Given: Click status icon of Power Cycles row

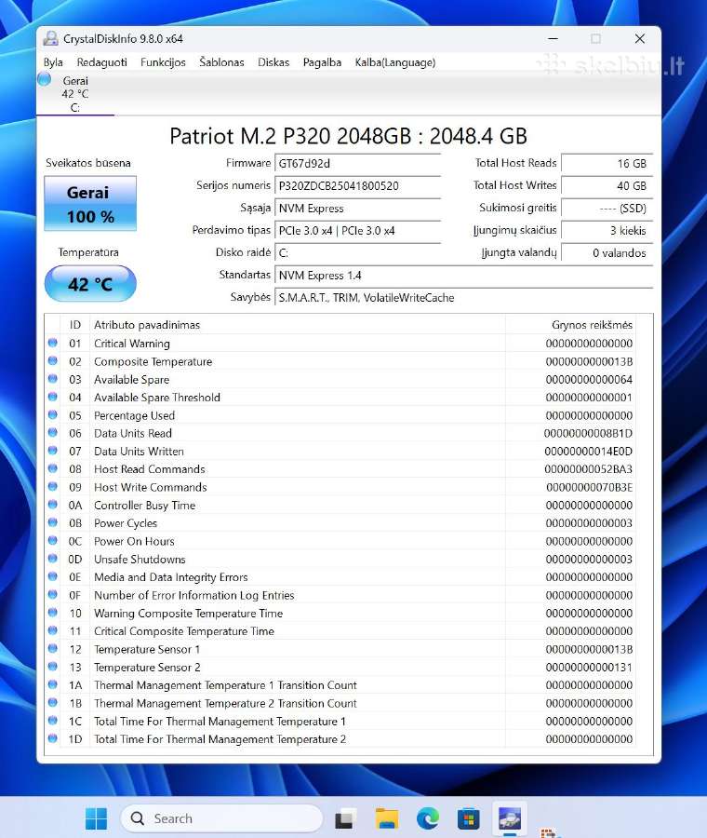Looking at the screenshot, I should [53, 522].
